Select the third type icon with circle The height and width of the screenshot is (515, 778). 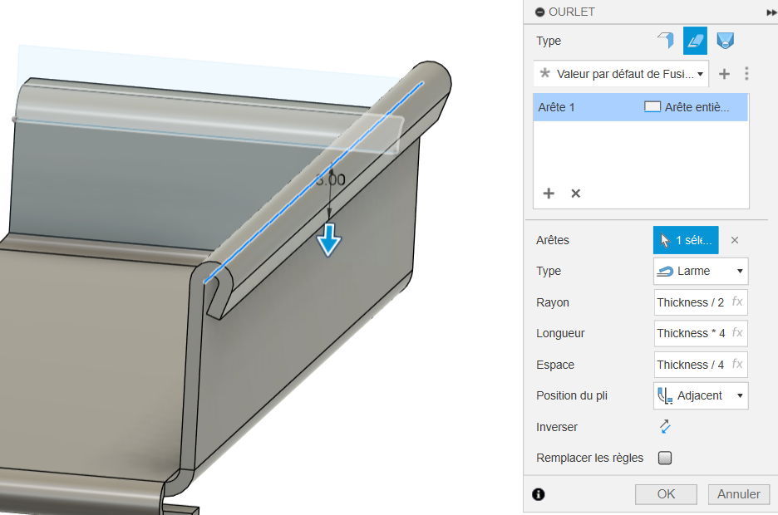point(725,41)
